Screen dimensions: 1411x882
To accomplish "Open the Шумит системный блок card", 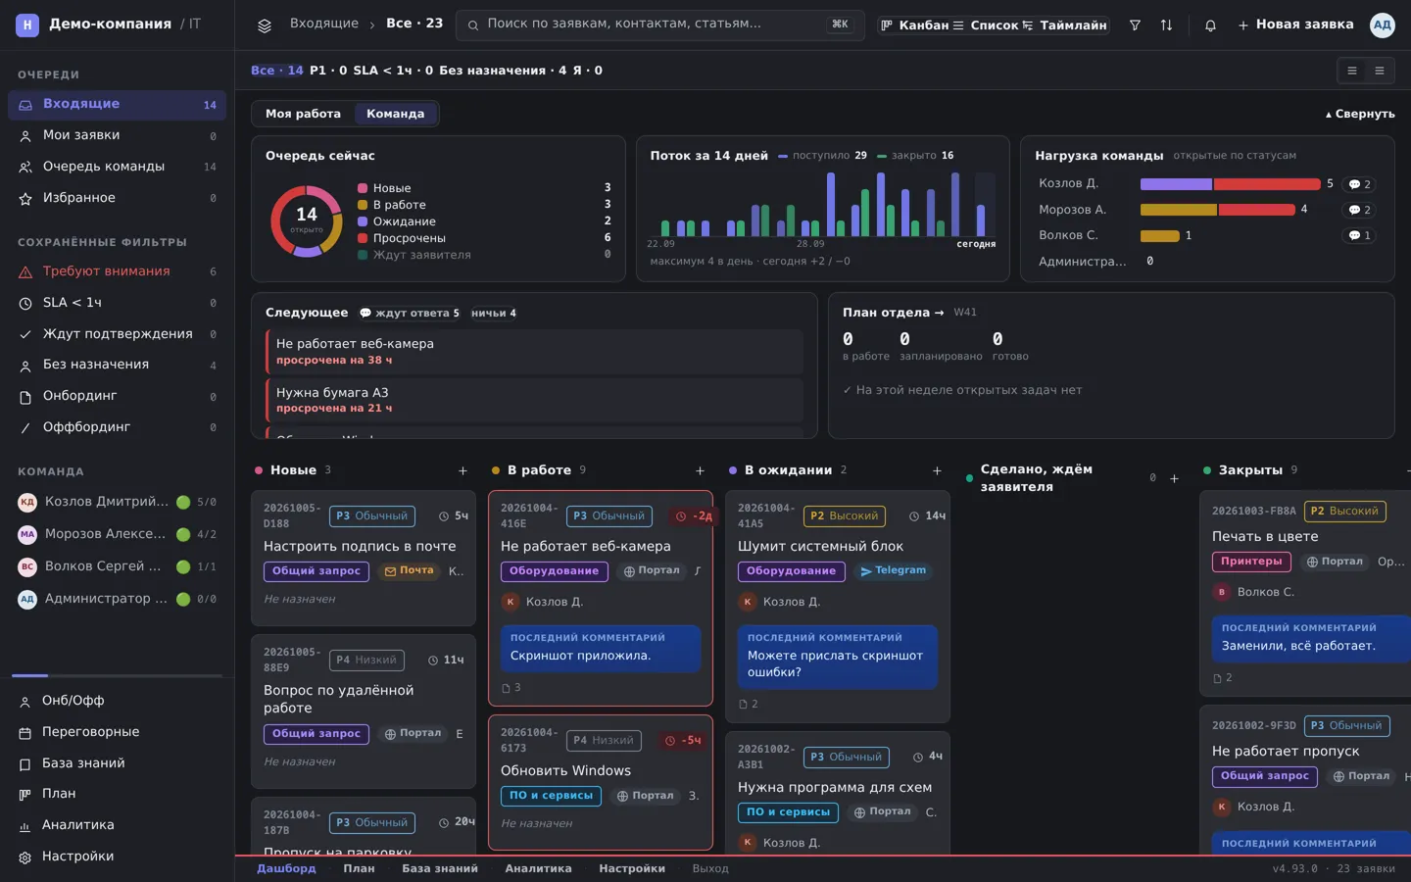I will (837, 607).
